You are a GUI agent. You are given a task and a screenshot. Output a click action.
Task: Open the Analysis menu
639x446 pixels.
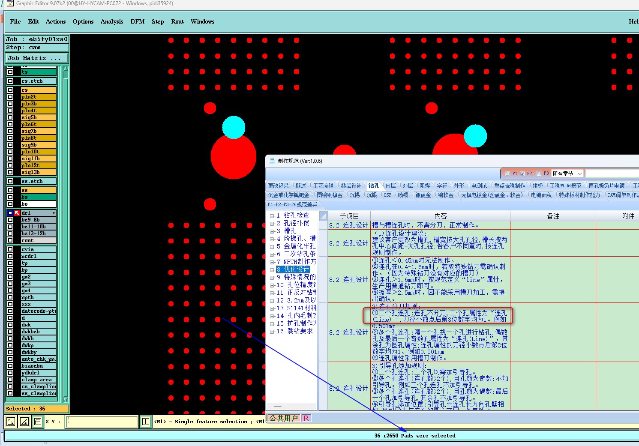(x=112, y=21)
